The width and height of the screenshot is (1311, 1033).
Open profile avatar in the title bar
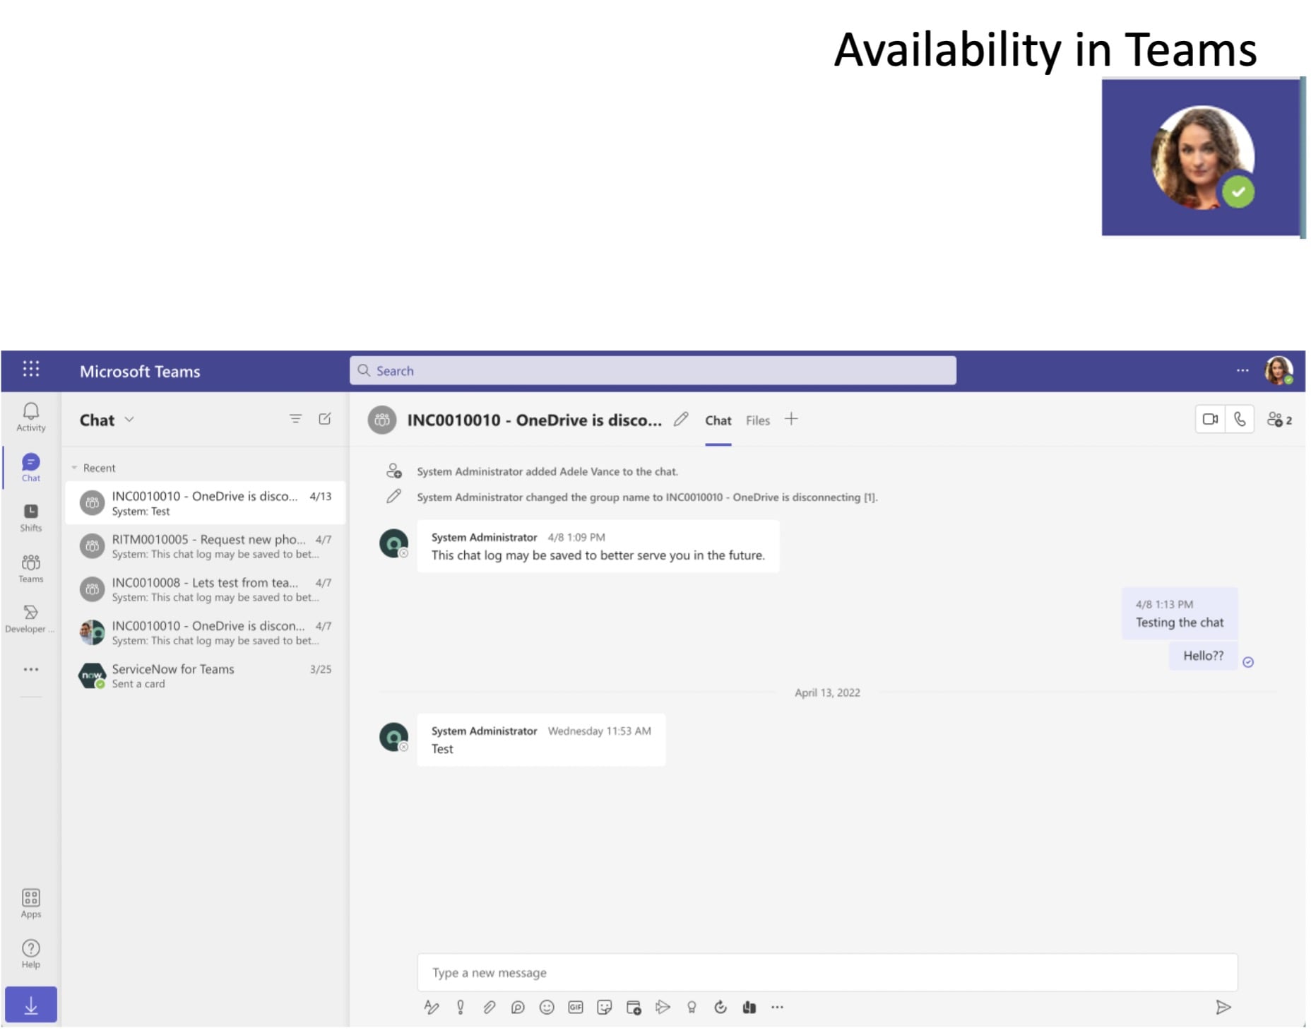[x=1279, y=370]
